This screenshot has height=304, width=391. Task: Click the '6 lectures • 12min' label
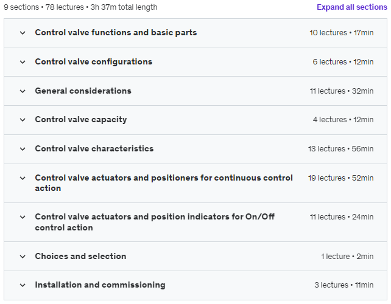pyautogui.click(x=343, y=62)
